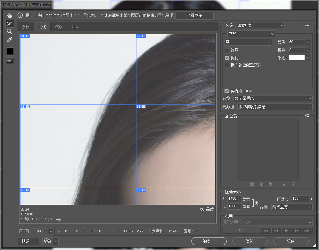
Task: Click the image width field 1488
Action: click(x=234, y=198)
